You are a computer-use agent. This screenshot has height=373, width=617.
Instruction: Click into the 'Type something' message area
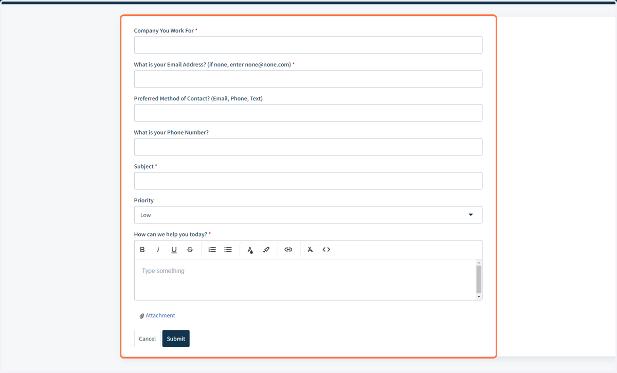click(305, 279)
